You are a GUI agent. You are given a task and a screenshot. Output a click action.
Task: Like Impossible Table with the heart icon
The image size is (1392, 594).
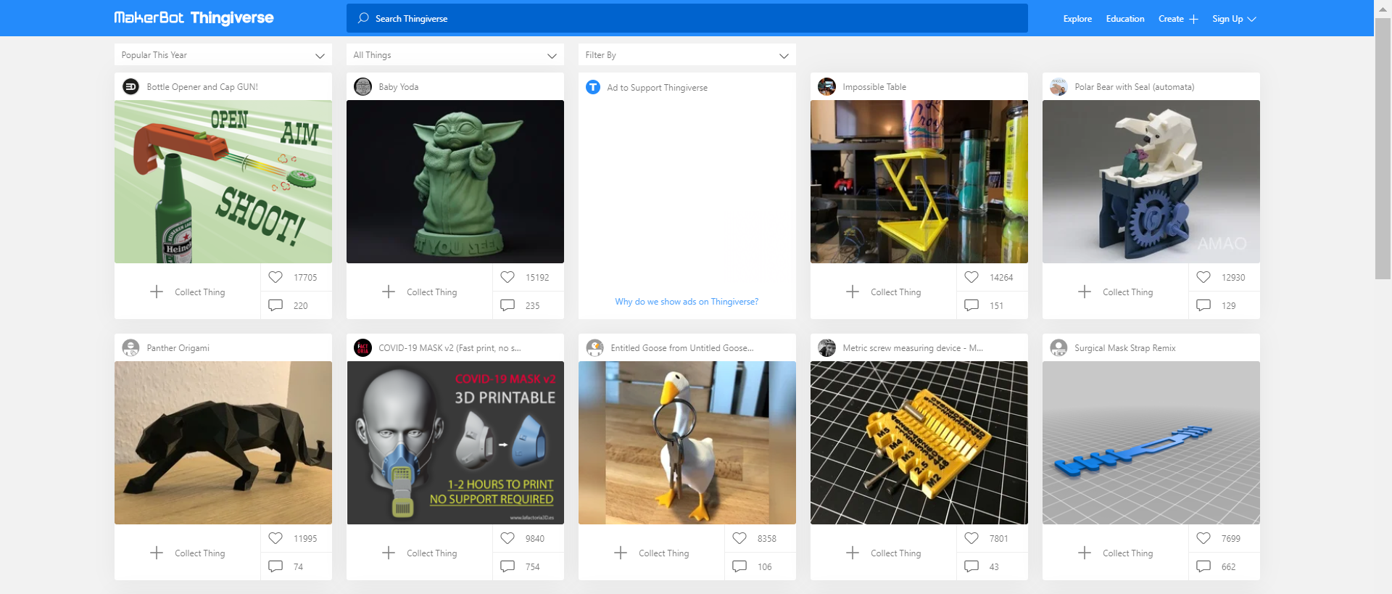tap(971, 277)
